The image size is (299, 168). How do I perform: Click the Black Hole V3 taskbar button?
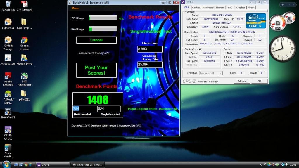coord(87,165)
